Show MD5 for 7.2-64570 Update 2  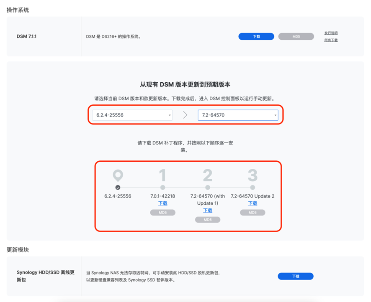click(x=252, y=213)
